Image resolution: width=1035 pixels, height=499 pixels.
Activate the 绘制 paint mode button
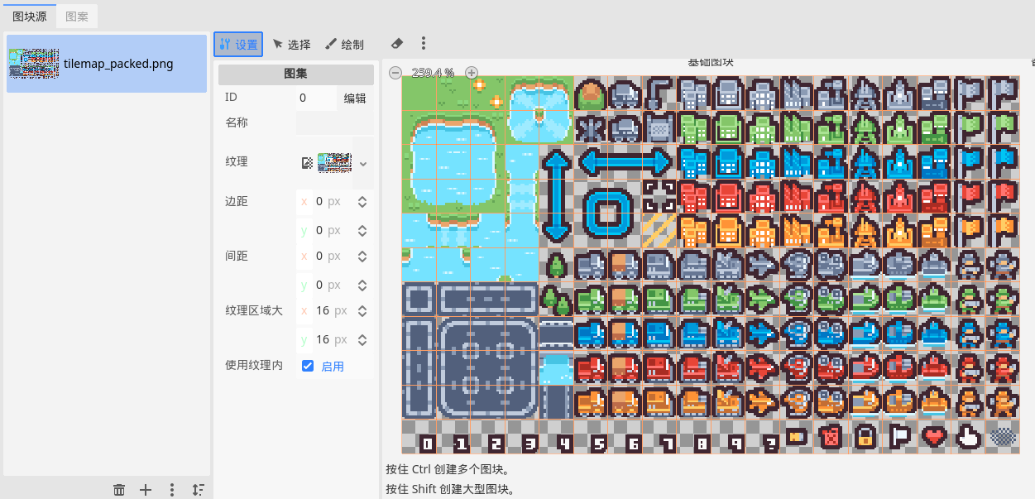[x=344, y=44]
